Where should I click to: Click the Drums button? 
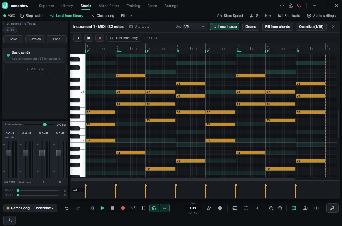(251, 27)
